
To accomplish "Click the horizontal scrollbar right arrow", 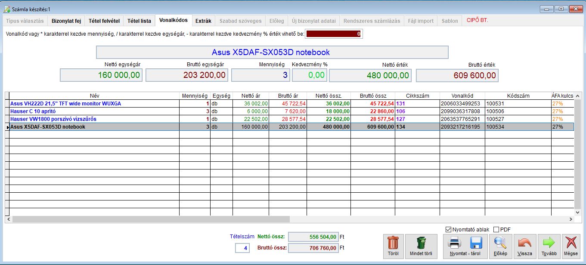I will [571, 219].
